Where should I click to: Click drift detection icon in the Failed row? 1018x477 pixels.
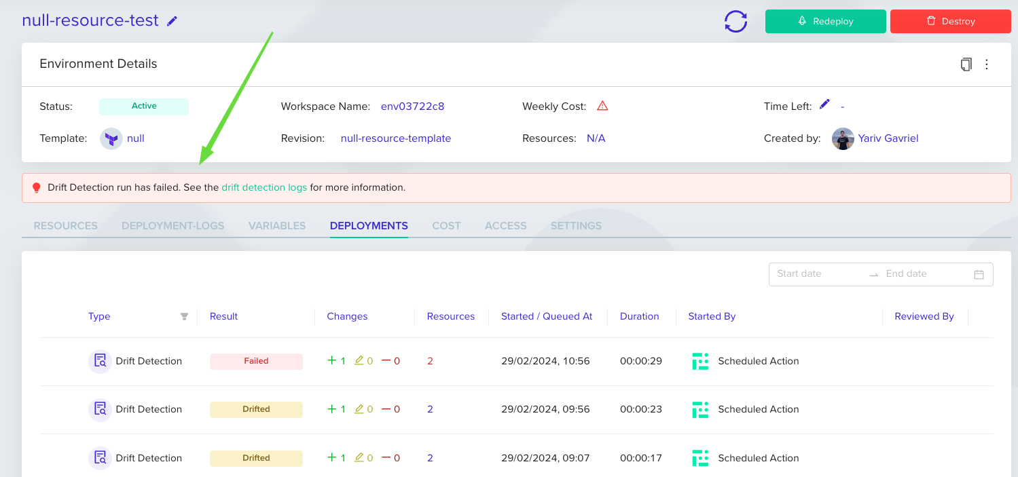pyautogui.click(x=101, y=361)
